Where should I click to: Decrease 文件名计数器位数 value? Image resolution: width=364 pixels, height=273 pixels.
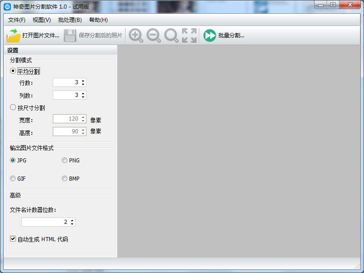(72, 224)
